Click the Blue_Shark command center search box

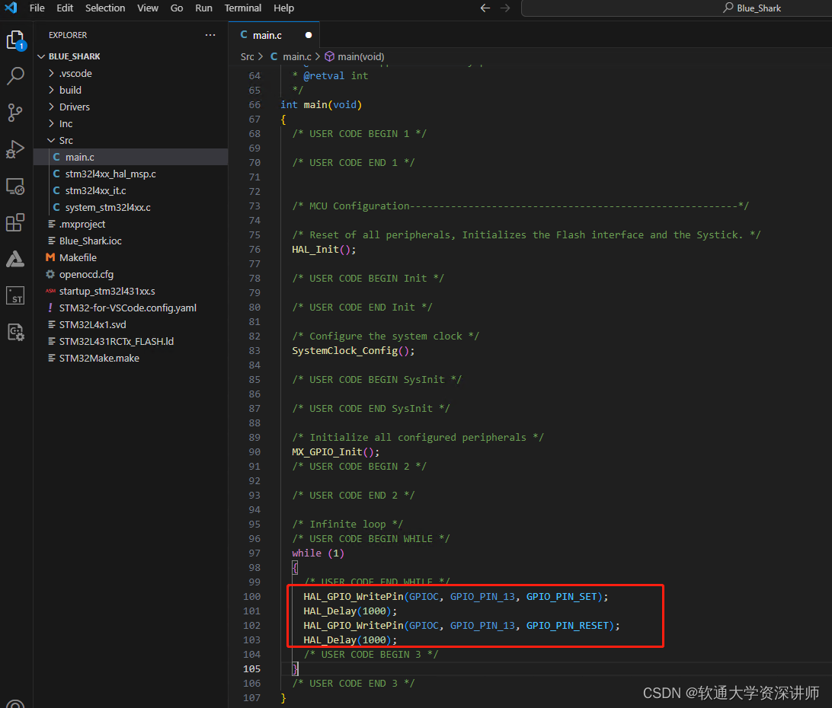[x=677, y=8]
